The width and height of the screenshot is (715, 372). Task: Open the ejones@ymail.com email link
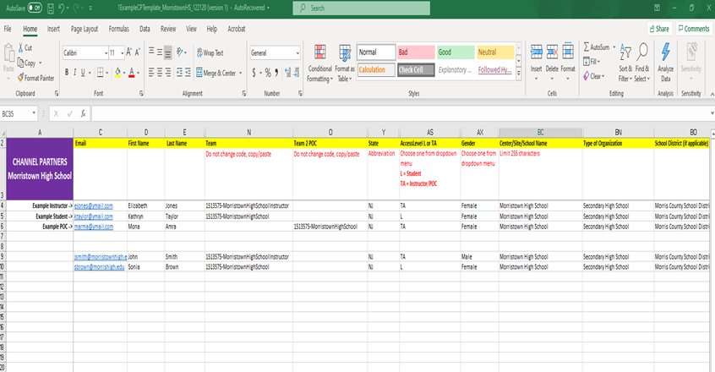[93, 205]
